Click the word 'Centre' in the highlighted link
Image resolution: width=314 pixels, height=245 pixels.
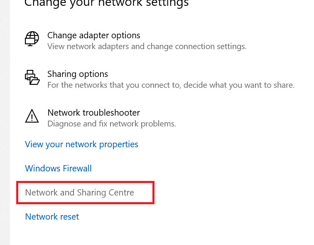121,193
